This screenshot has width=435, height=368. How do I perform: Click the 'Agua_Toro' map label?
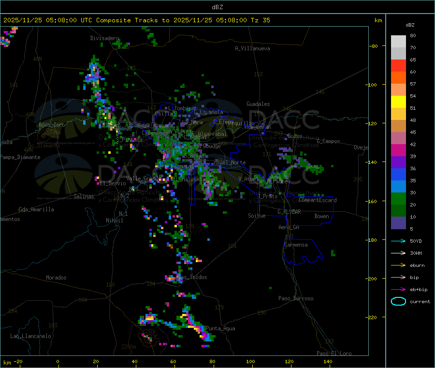[x=52, y=125]
